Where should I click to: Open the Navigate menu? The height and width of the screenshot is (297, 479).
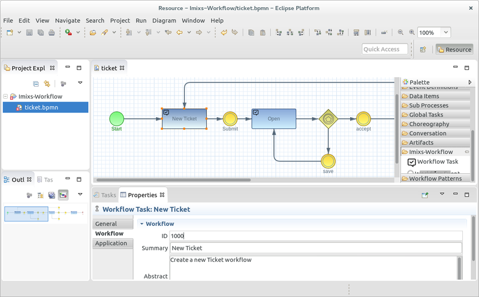(x=68, y=20)
